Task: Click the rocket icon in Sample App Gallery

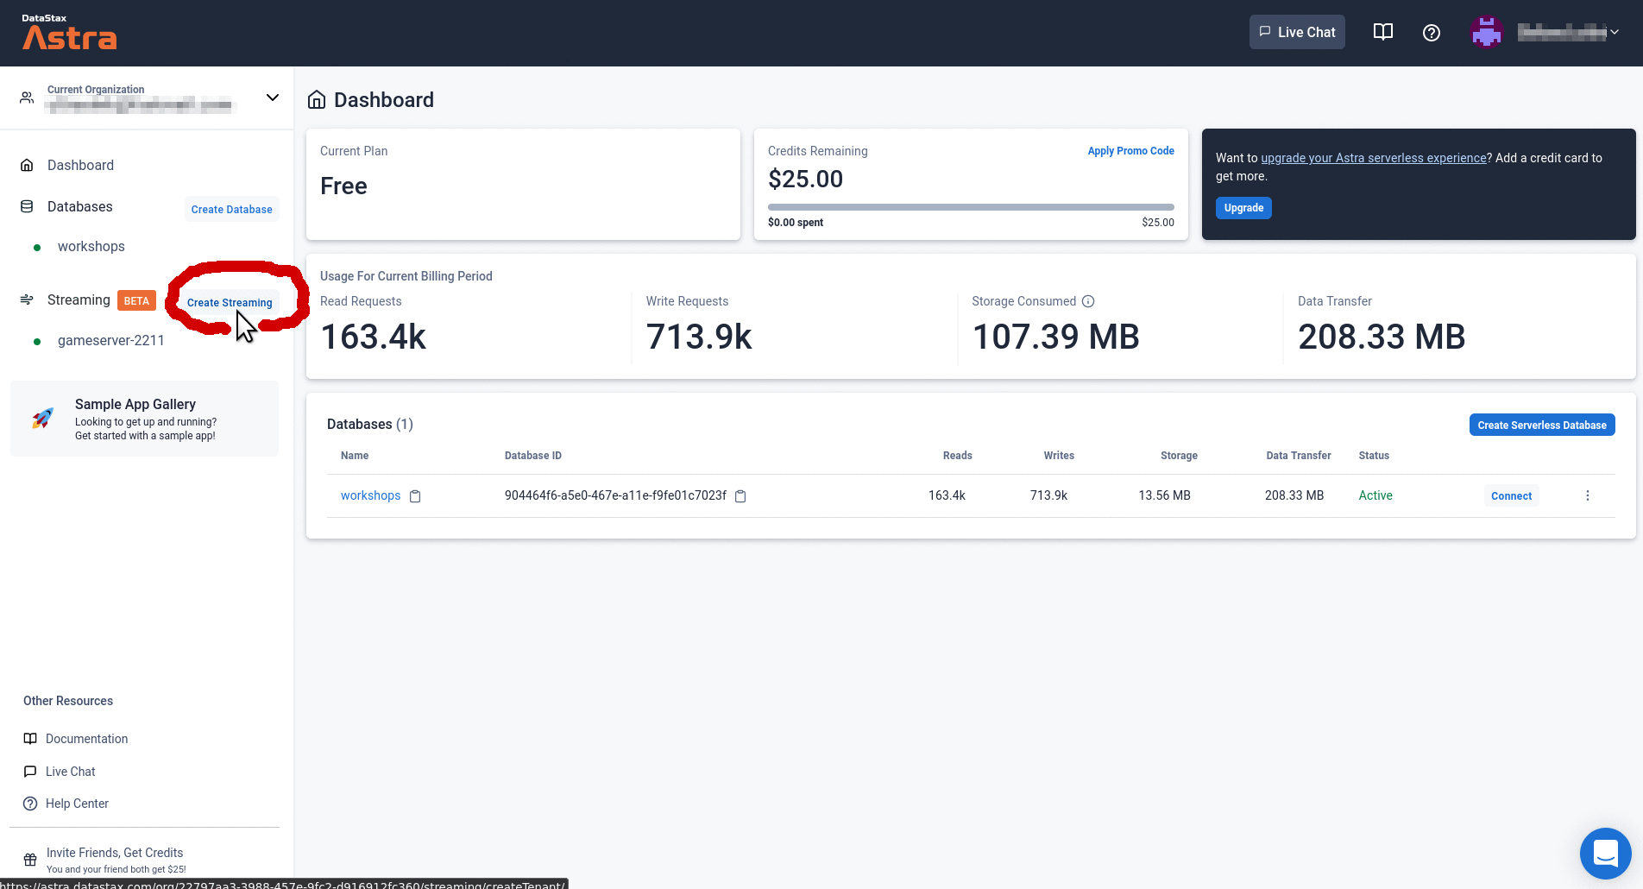Action: tap(42, 419)
